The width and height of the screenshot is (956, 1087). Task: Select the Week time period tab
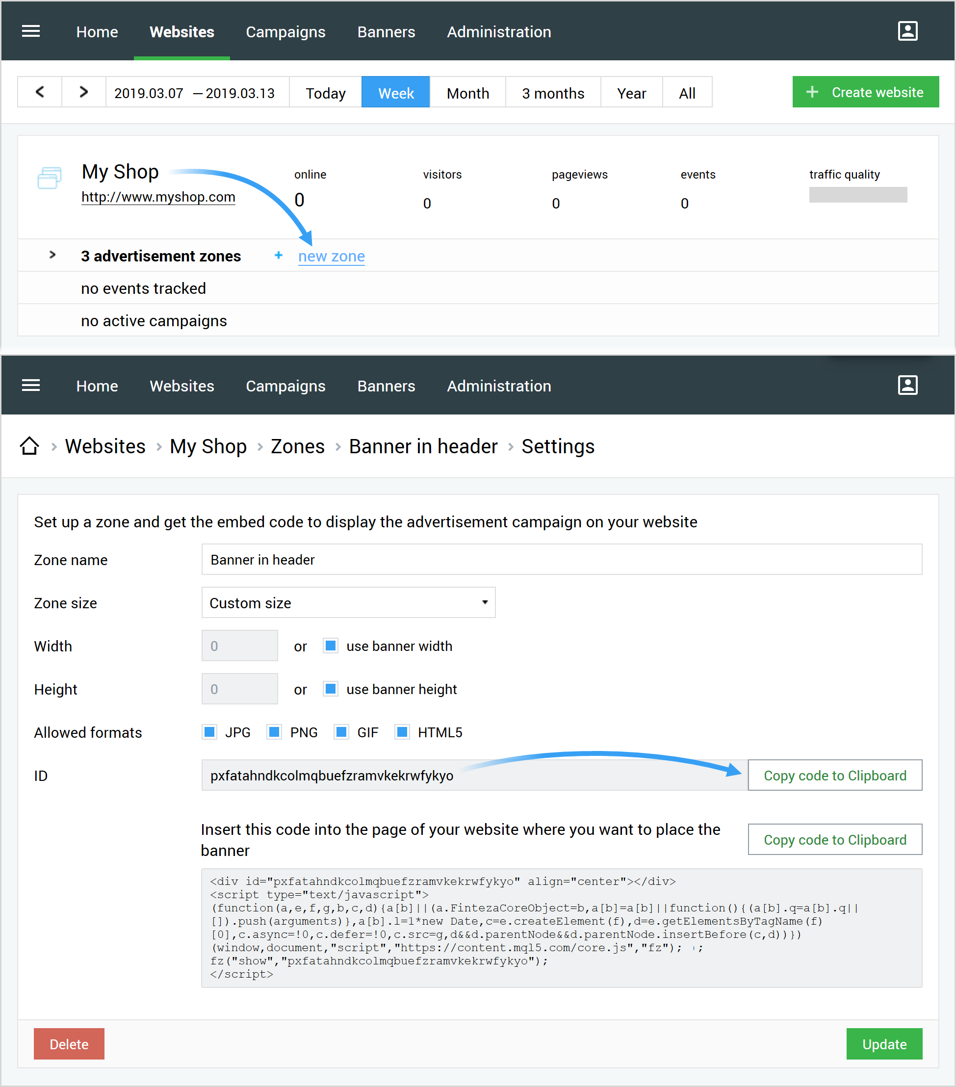pyautogui.click(x=396, y=92)
